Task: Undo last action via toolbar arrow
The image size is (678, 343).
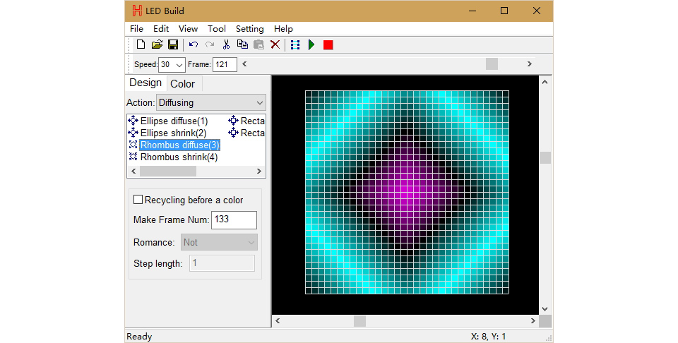Action: click(x=194, y=44)
